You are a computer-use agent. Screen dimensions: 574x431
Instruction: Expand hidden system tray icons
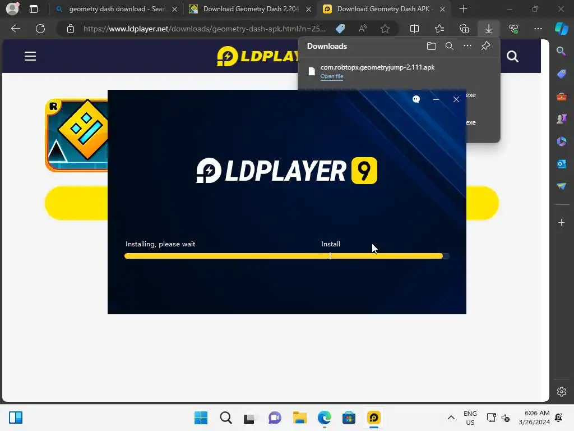click(451, 418)
